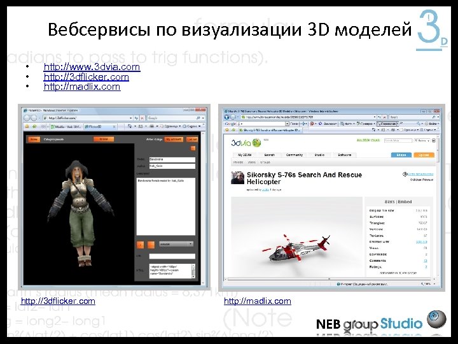
Task: Click the orange Home button on Flicker3D page
Action: point(34,140)
